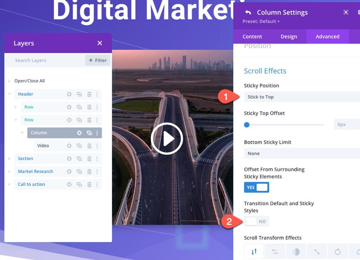Image resolution: width=360 pixels, height=260 pixels.
Task: Switch to the Content tab
Action: pos(252,36)
